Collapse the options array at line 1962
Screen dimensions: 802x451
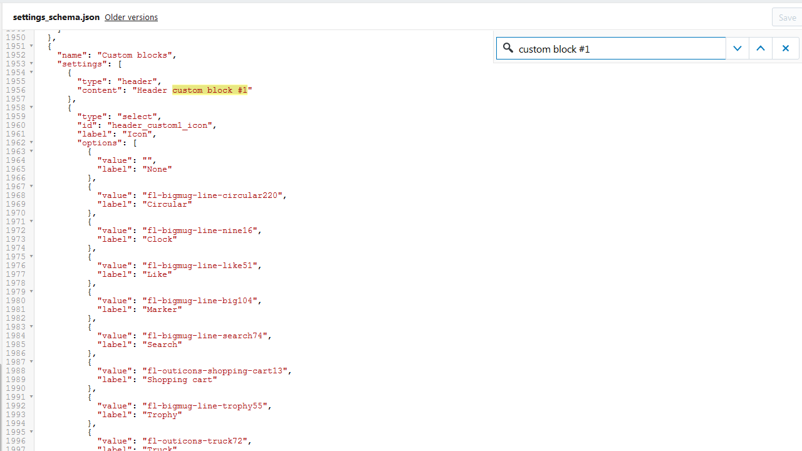click(x=32, y=142)
